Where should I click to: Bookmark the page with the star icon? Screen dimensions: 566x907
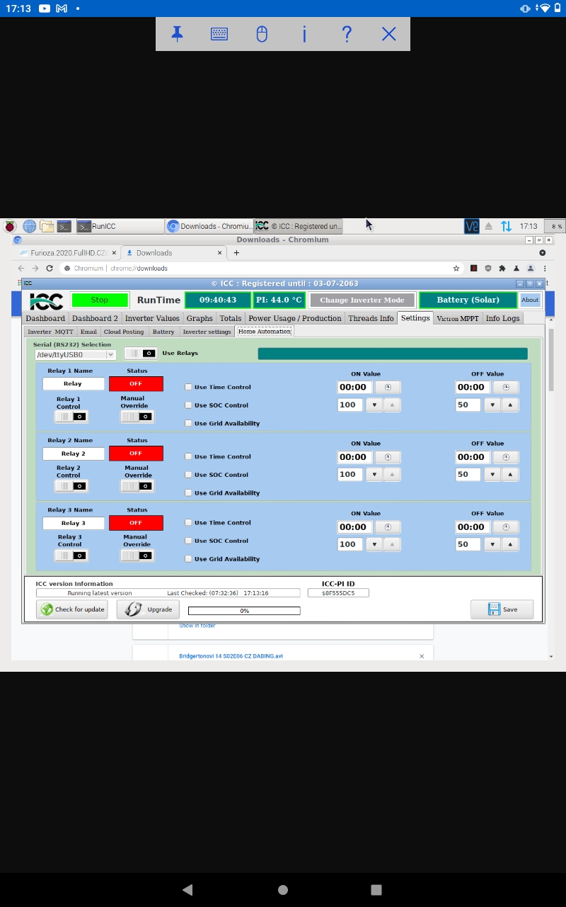(x=456, y=268)
